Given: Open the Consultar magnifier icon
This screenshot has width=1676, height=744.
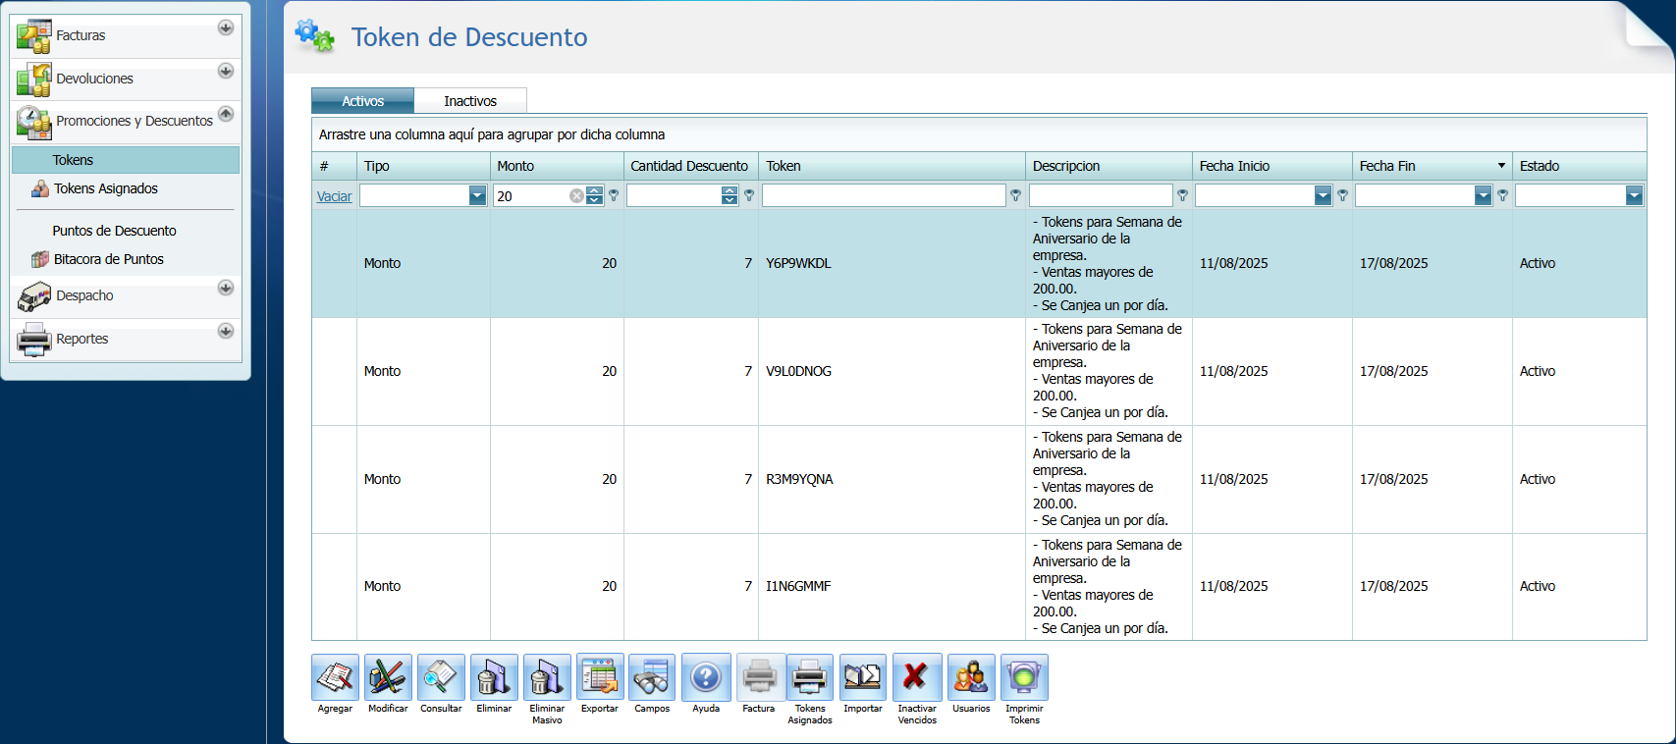Looking at the screenshot, I should (441, 677).
